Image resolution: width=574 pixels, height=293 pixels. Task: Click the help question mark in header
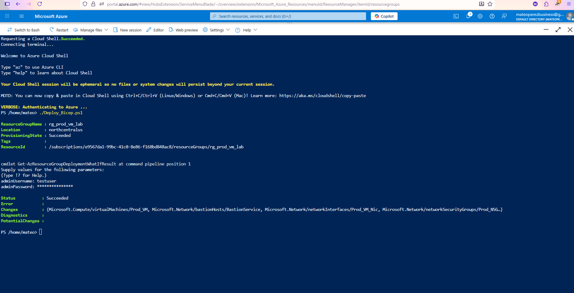[x=492, y=16]
